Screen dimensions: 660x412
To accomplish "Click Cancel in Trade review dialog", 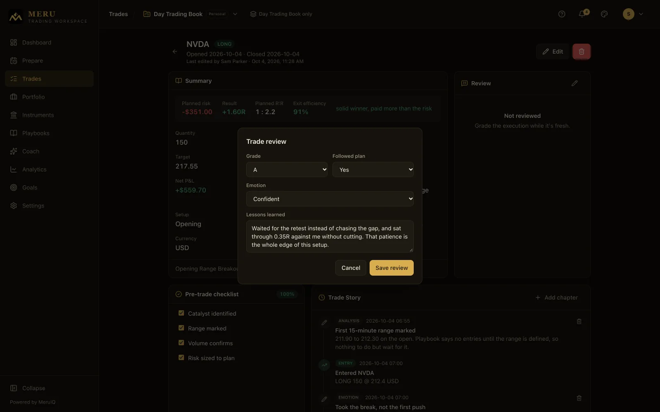I will click(351, 268).
